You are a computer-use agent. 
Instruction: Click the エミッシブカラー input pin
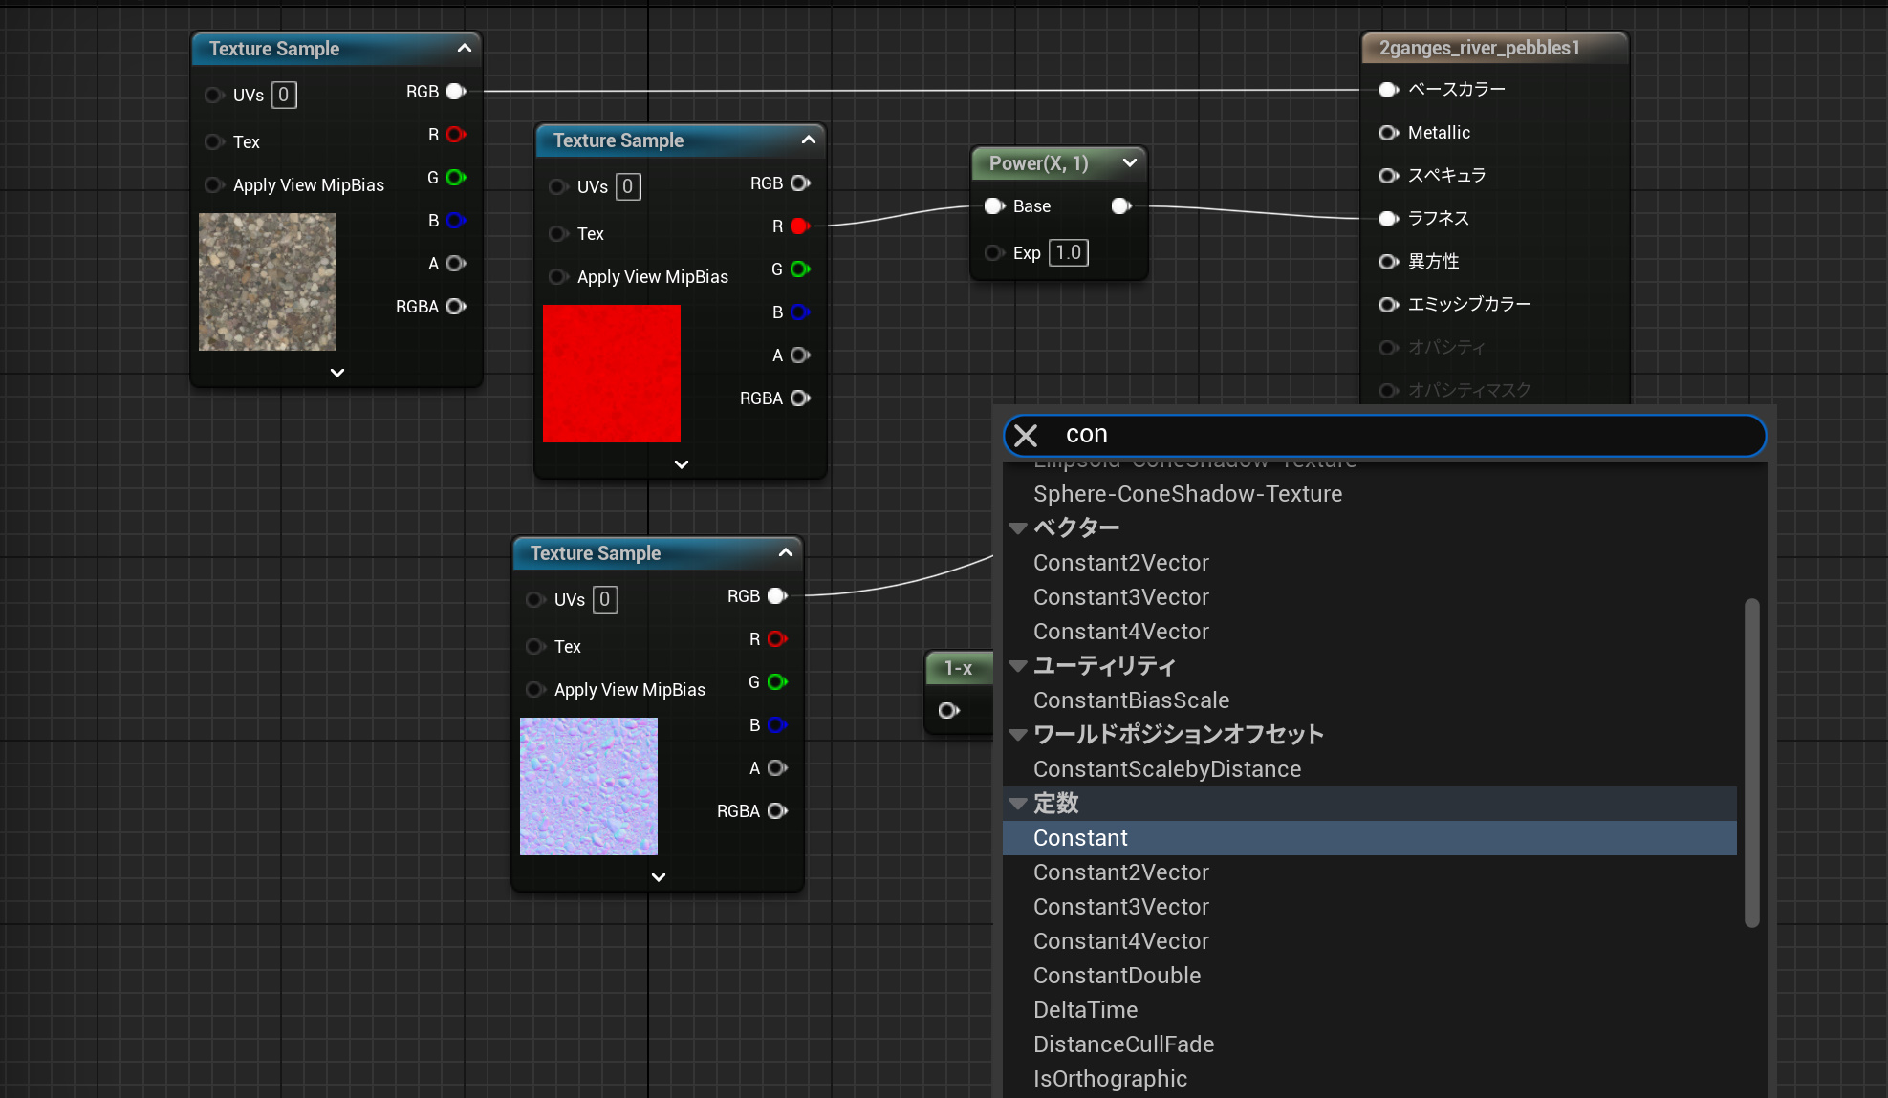[1388, 305]
